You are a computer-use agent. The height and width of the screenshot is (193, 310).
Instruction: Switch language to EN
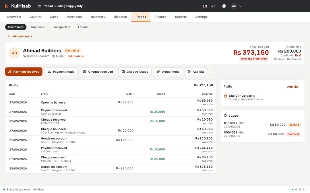[x=205, y=6]
